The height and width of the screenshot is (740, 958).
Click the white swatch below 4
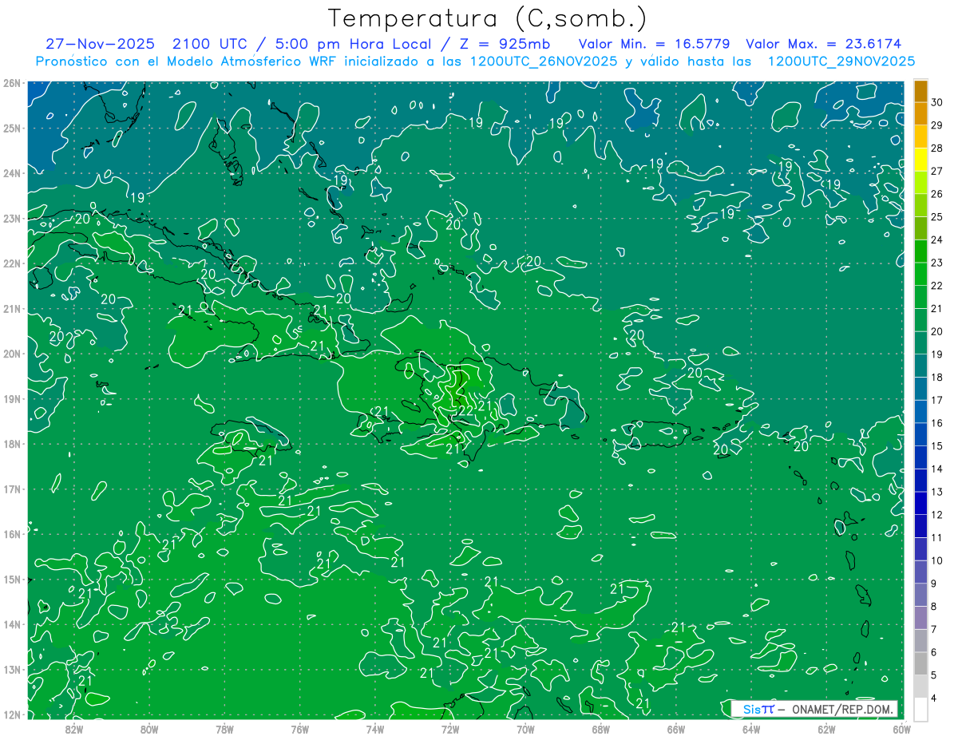tap(920, 709)
